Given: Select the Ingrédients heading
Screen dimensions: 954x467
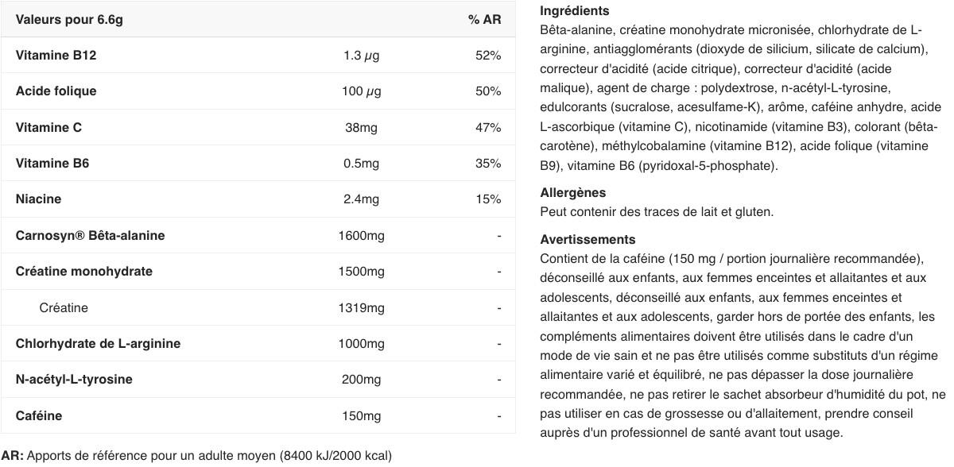Looking at the screenshot, I should 575,11.
